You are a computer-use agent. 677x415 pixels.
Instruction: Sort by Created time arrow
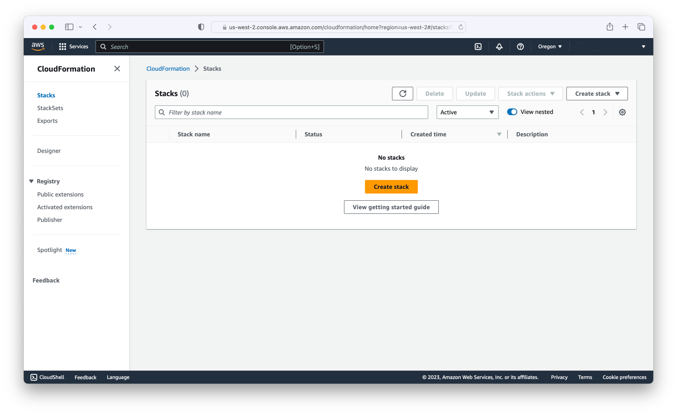pos(499,134)
